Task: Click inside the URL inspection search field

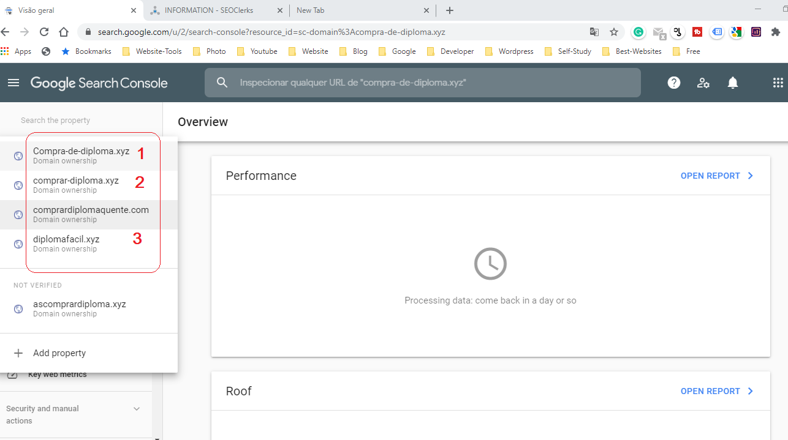Action: (x=423, y=82)
